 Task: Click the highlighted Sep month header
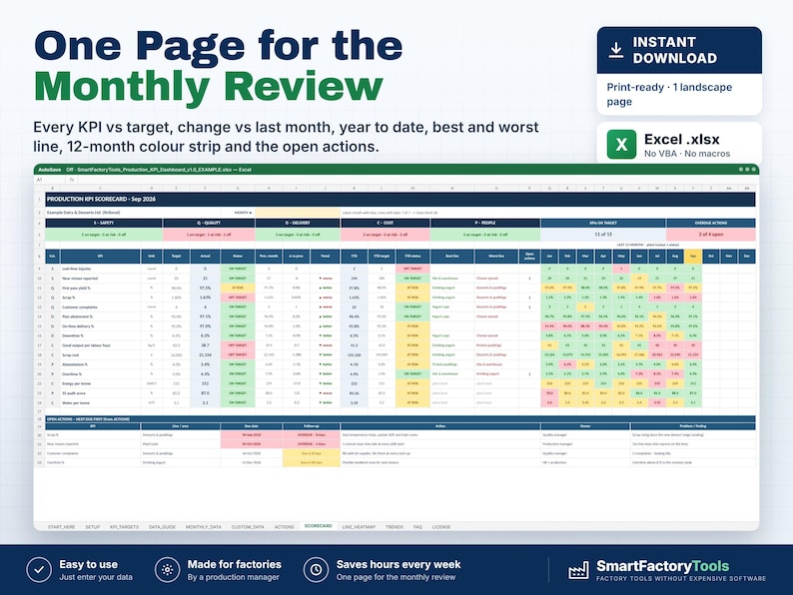coord(693,257)
